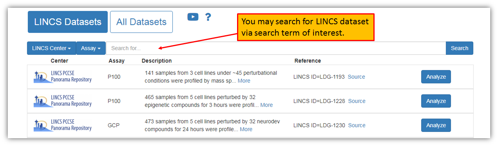Switch to the LINCS Datasets tab
Viewport: 498px width, 146px height.
click(x=68, y=22)
